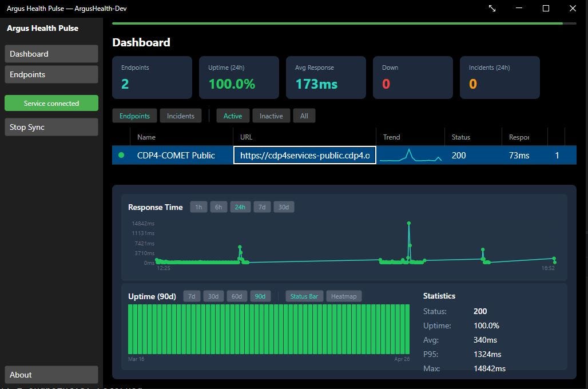Switch to the Incidents tab
This screenshot has height=389, width=588.
181,116
